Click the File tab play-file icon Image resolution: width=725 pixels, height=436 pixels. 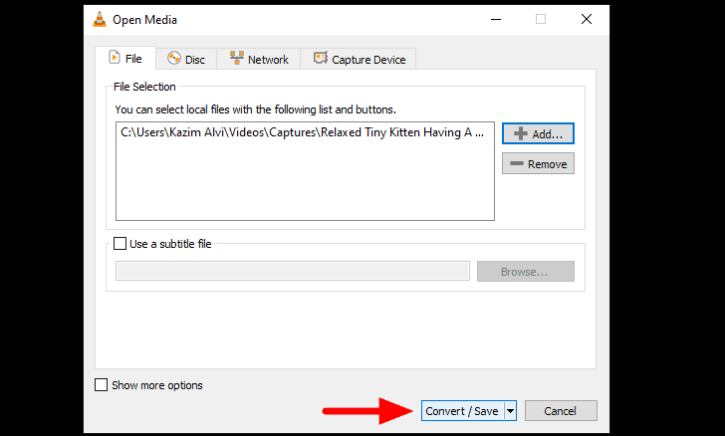115,58
